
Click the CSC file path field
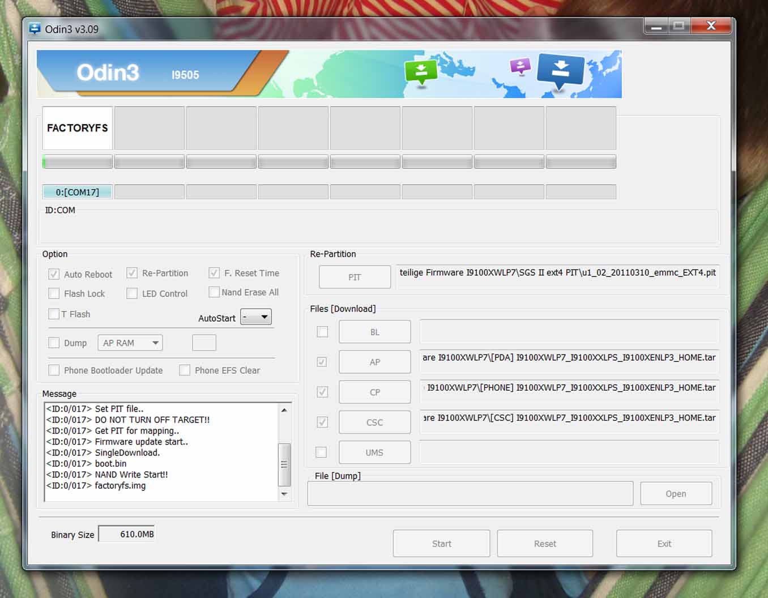(569, 422)
